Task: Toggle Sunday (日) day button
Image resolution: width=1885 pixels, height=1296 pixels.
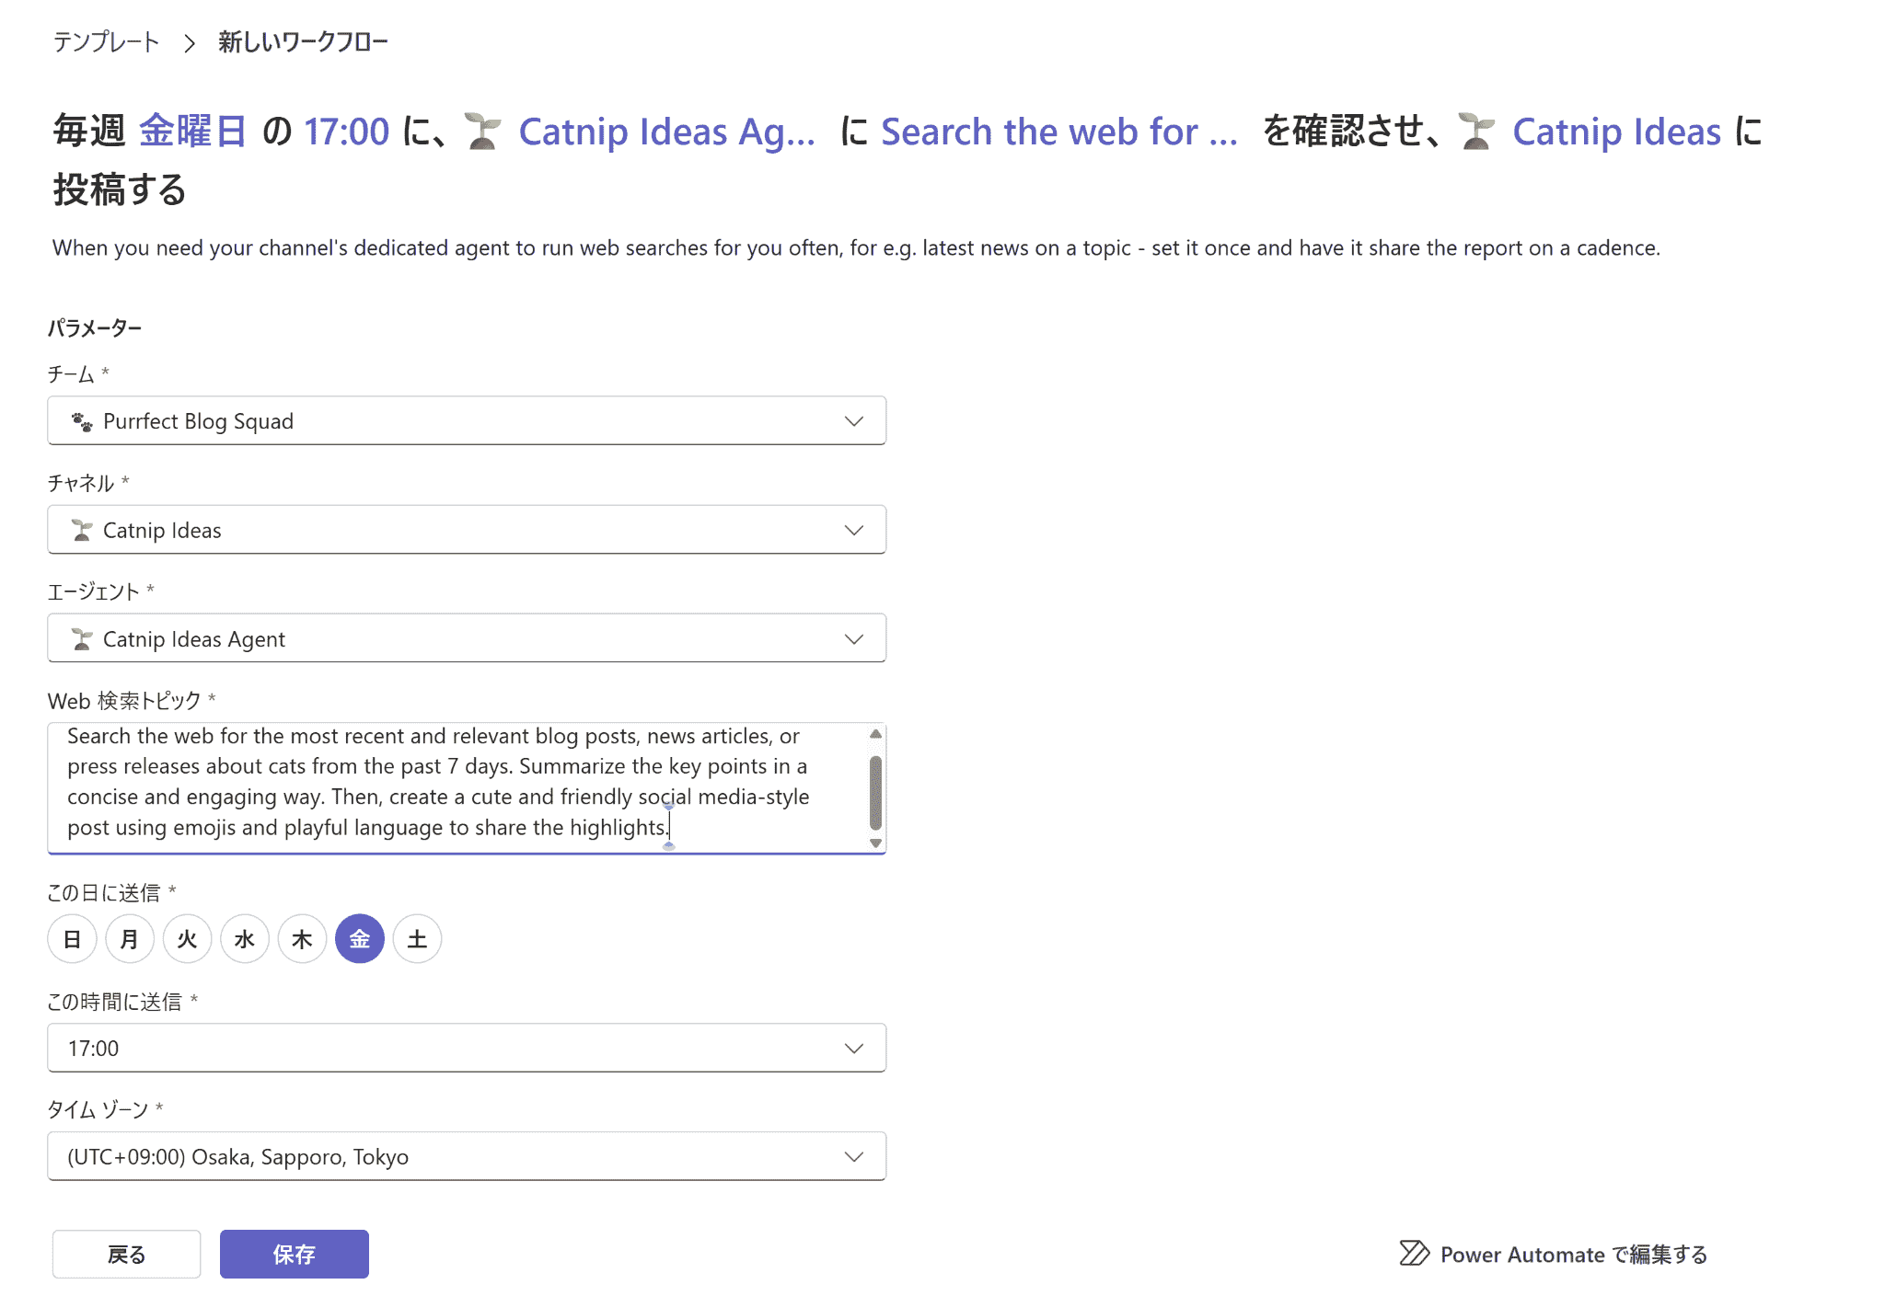Action: 72,939
